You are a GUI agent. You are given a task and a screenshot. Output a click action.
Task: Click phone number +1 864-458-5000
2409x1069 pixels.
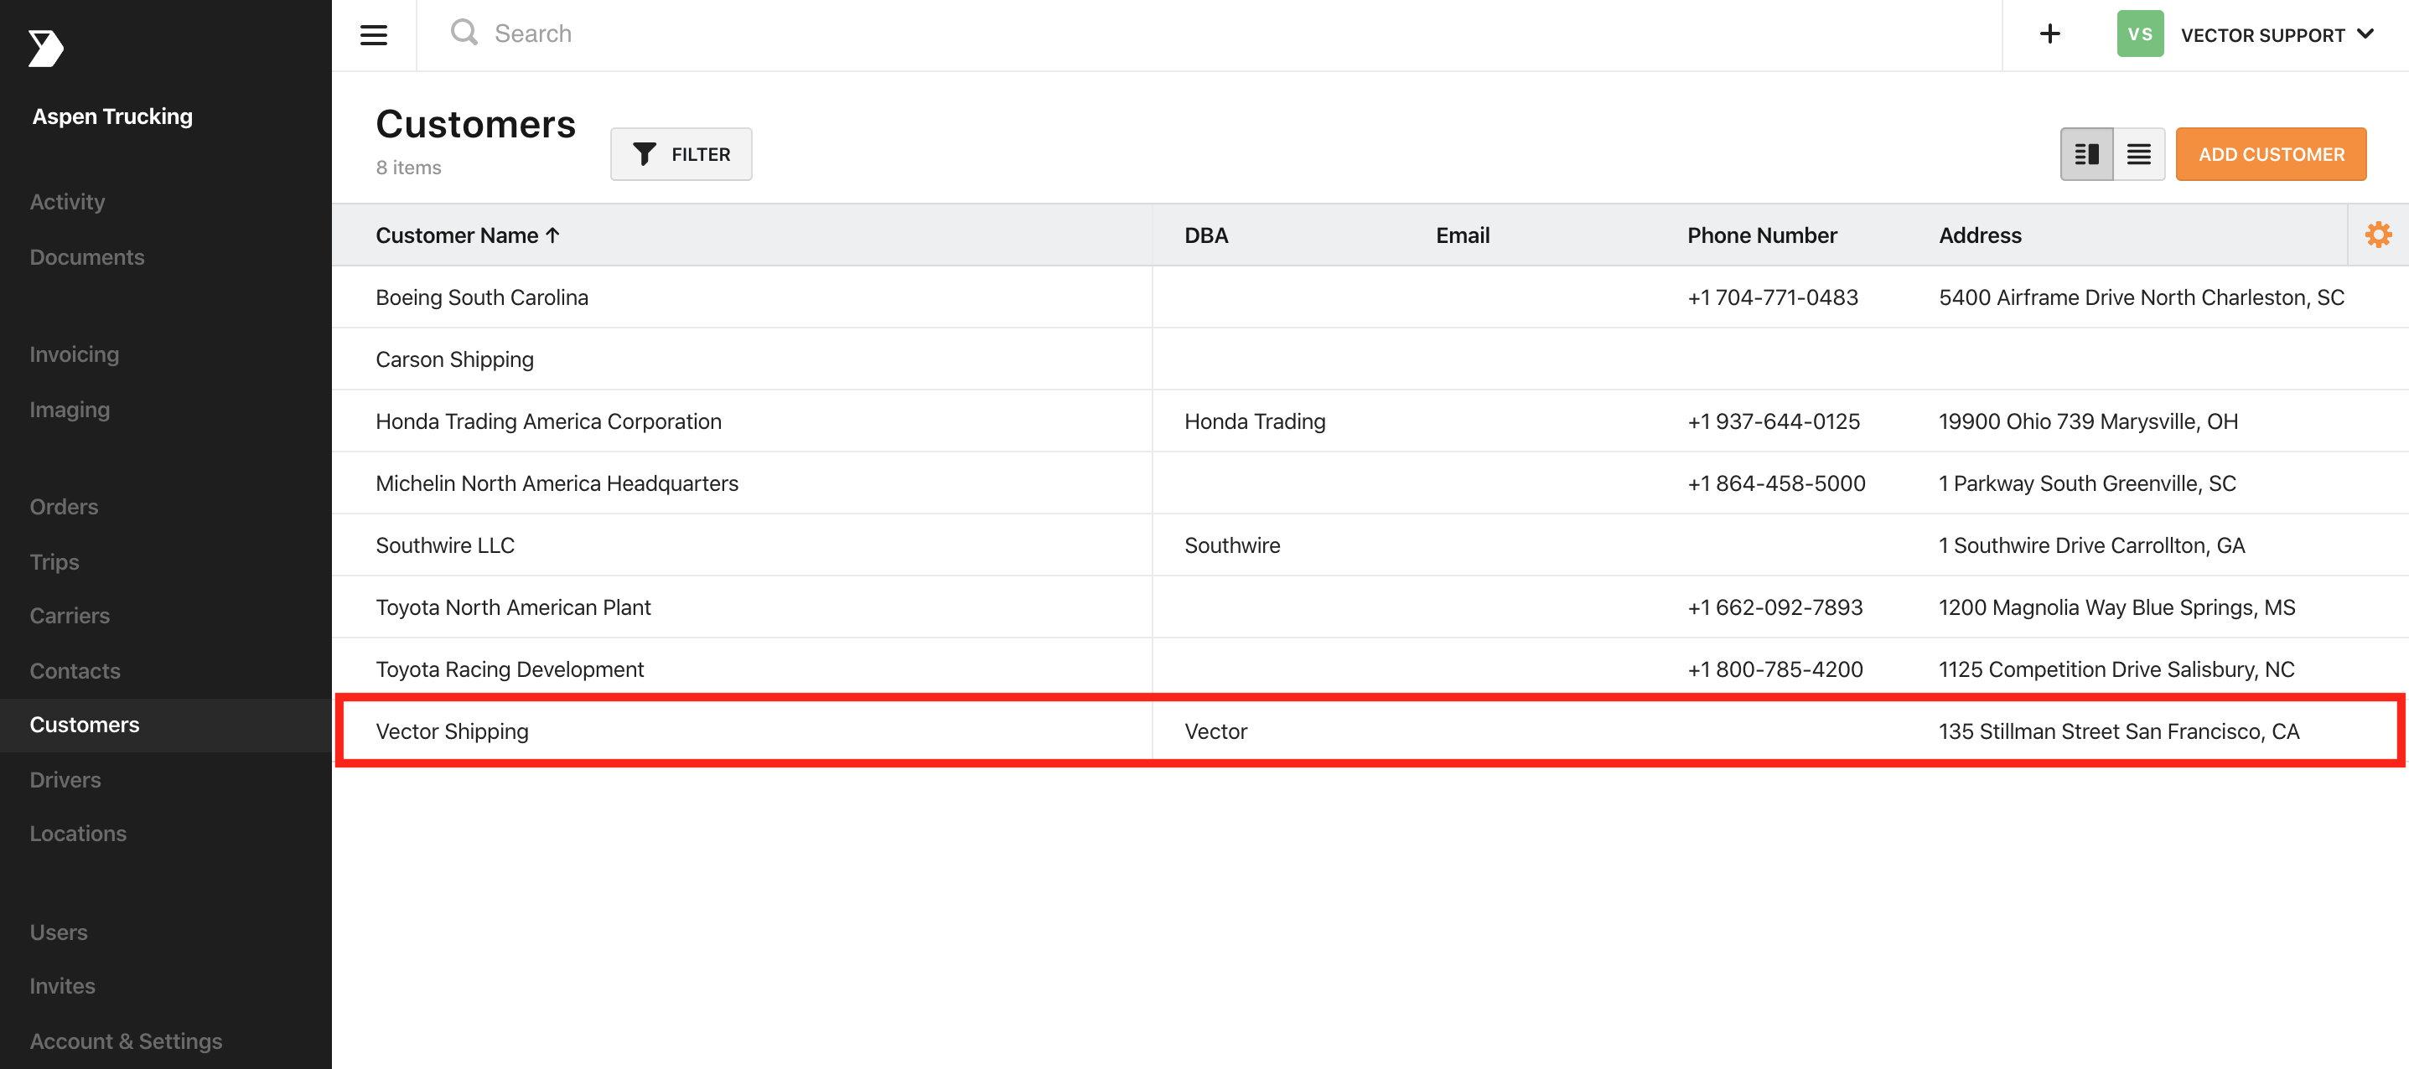click(1776, 483)
